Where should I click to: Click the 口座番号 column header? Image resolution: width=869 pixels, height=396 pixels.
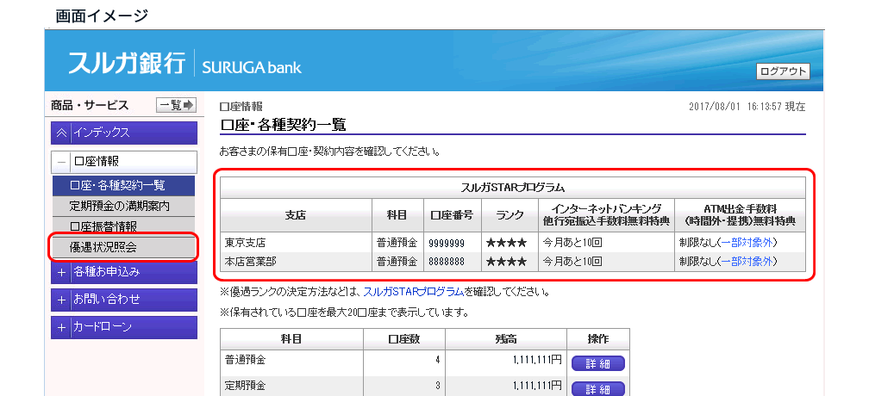(453, 215)
